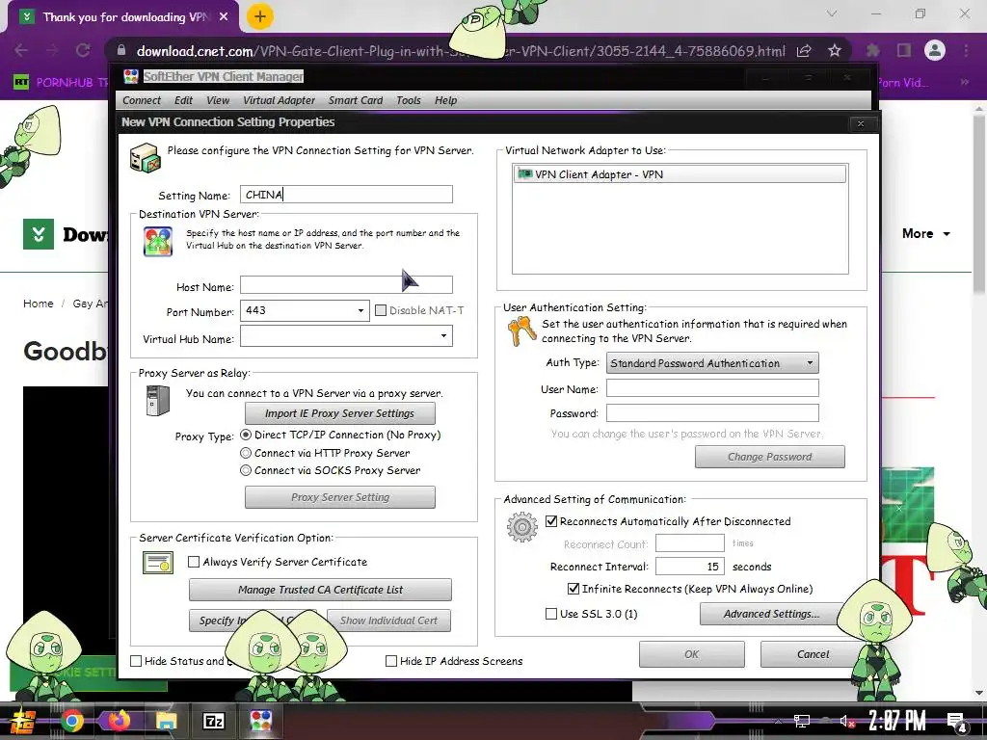This screenshot has height=740, width=987.
Task: Click the Chrome address bar URL
Action: point(461,51)
